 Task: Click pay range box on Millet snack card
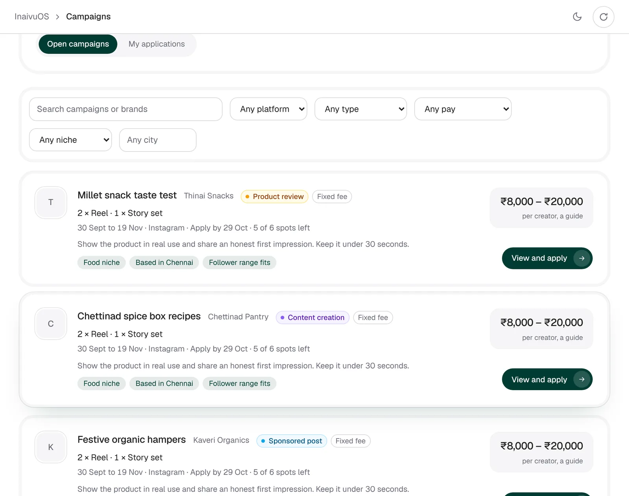point(541,208)
